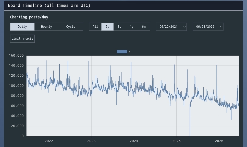The height and width of the screenshot is (147, 247).
Task: Click the 40,000 y-axis label
Action: [17, 116]
